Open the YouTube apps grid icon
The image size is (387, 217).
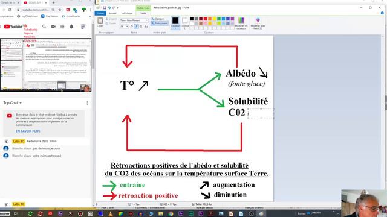coord(62,27)
